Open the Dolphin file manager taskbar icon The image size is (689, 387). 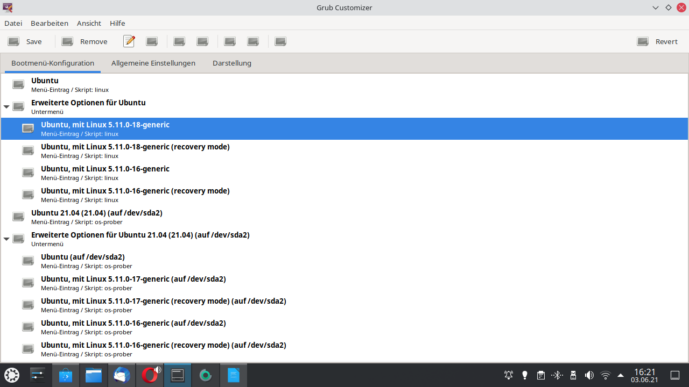(94, 375)
